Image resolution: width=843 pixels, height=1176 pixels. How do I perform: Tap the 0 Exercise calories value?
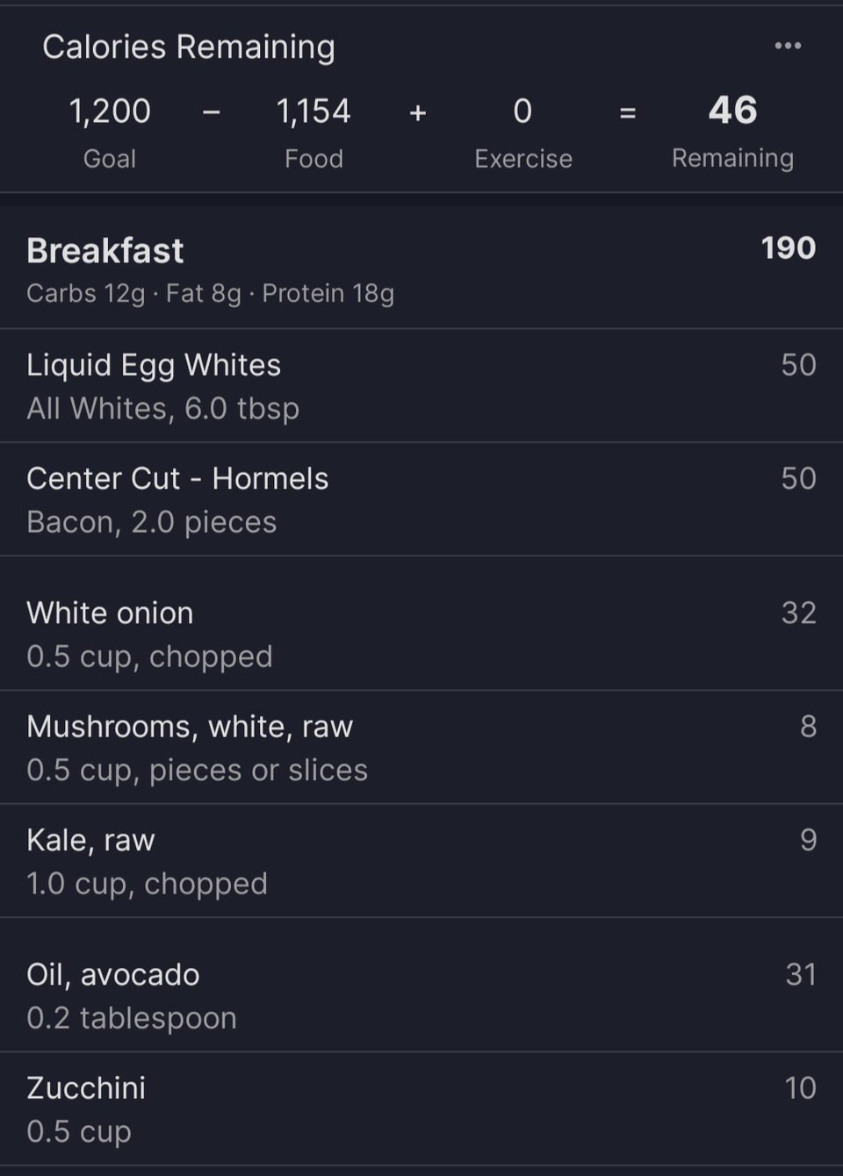click(522, 111)
